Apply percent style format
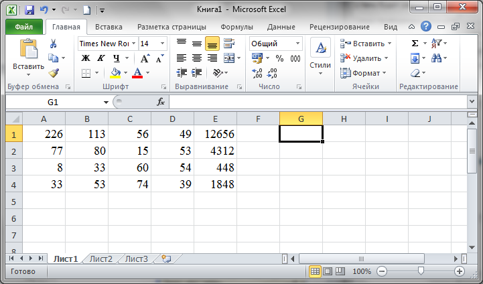The height and width of the screenshot is (284, 483). 280,58
